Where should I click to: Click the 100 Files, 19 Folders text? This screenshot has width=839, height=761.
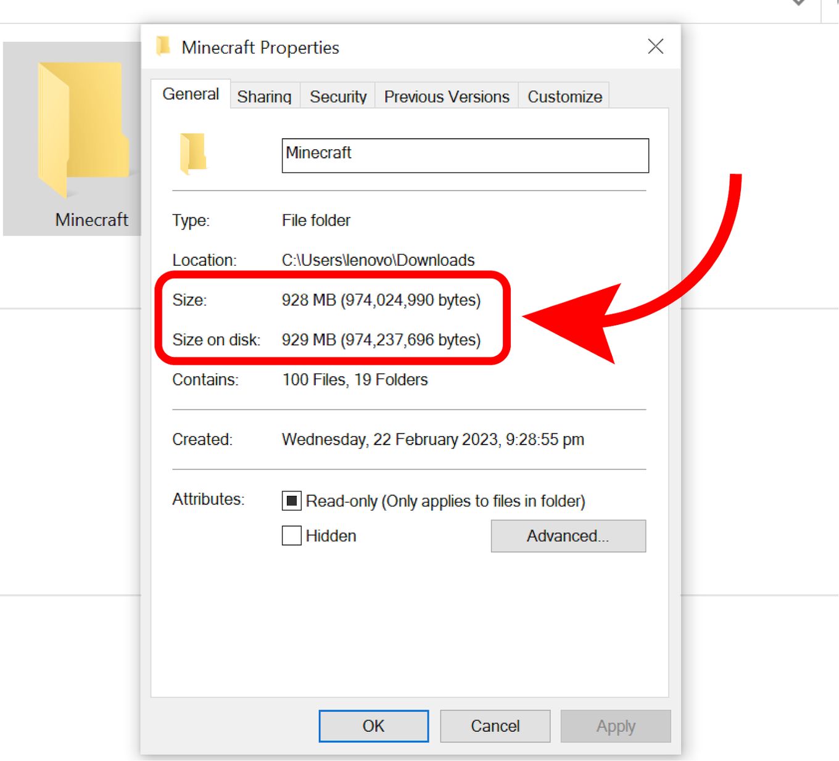(355, 379)
